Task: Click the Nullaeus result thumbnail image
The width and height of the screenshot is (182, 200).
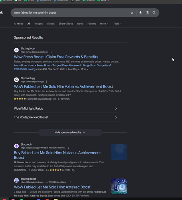Action: coord(119,152)
